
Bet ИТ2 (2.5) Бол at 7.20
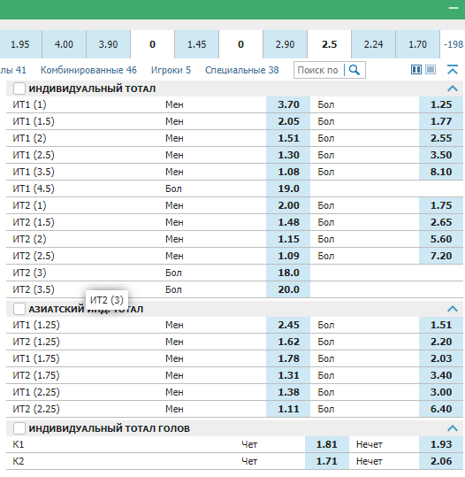(x=441, y=256)
